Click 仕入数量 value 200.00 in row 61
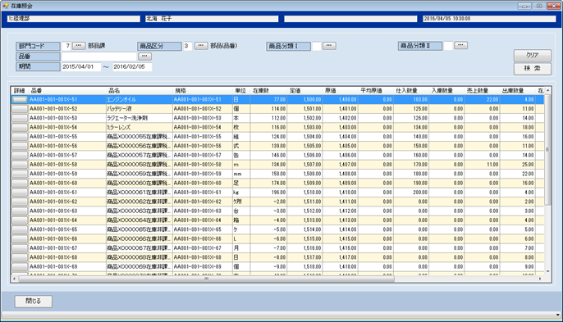This screenshot has width=563, height=322. 410,193
